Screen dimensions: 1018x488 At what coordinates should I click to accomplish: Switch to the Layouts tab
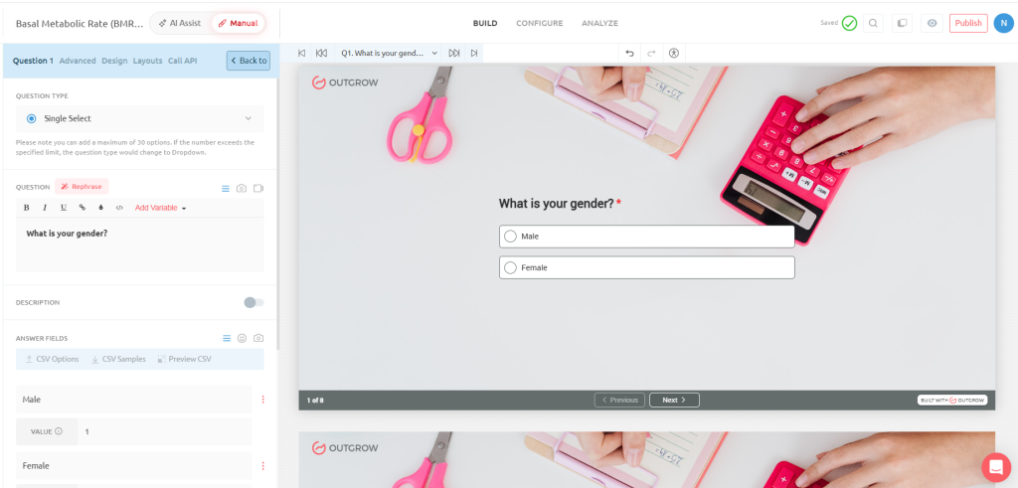[x=147, y=61]
